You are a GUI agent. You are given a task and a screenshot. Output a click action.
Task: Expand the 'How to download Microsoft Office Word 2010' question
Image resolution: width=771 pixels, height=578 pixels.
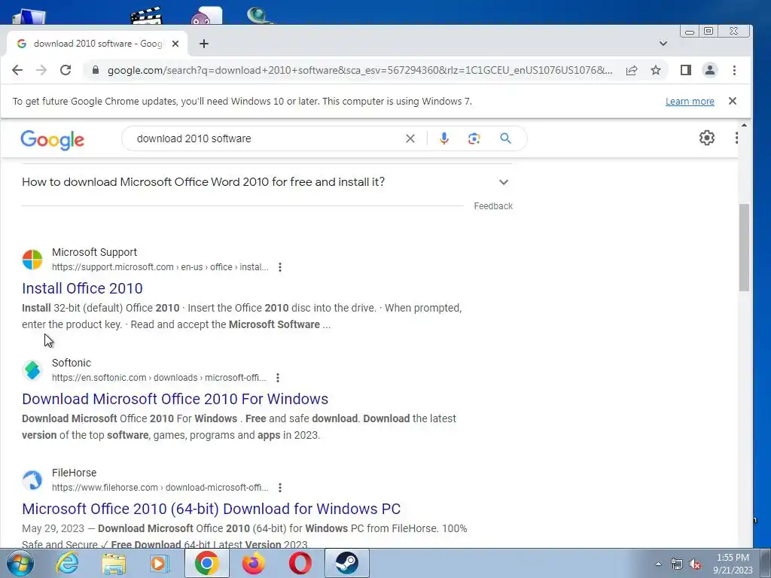266,182
